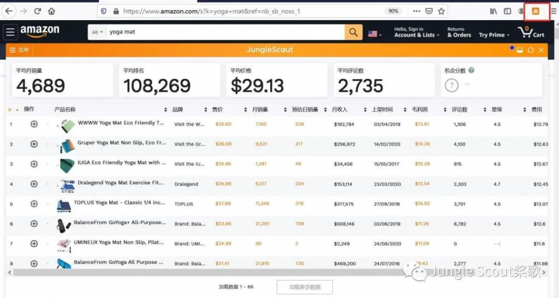Open the IUGA Eco Friendly Yoga Mat title
559x298 pixels.
[122, 162]
